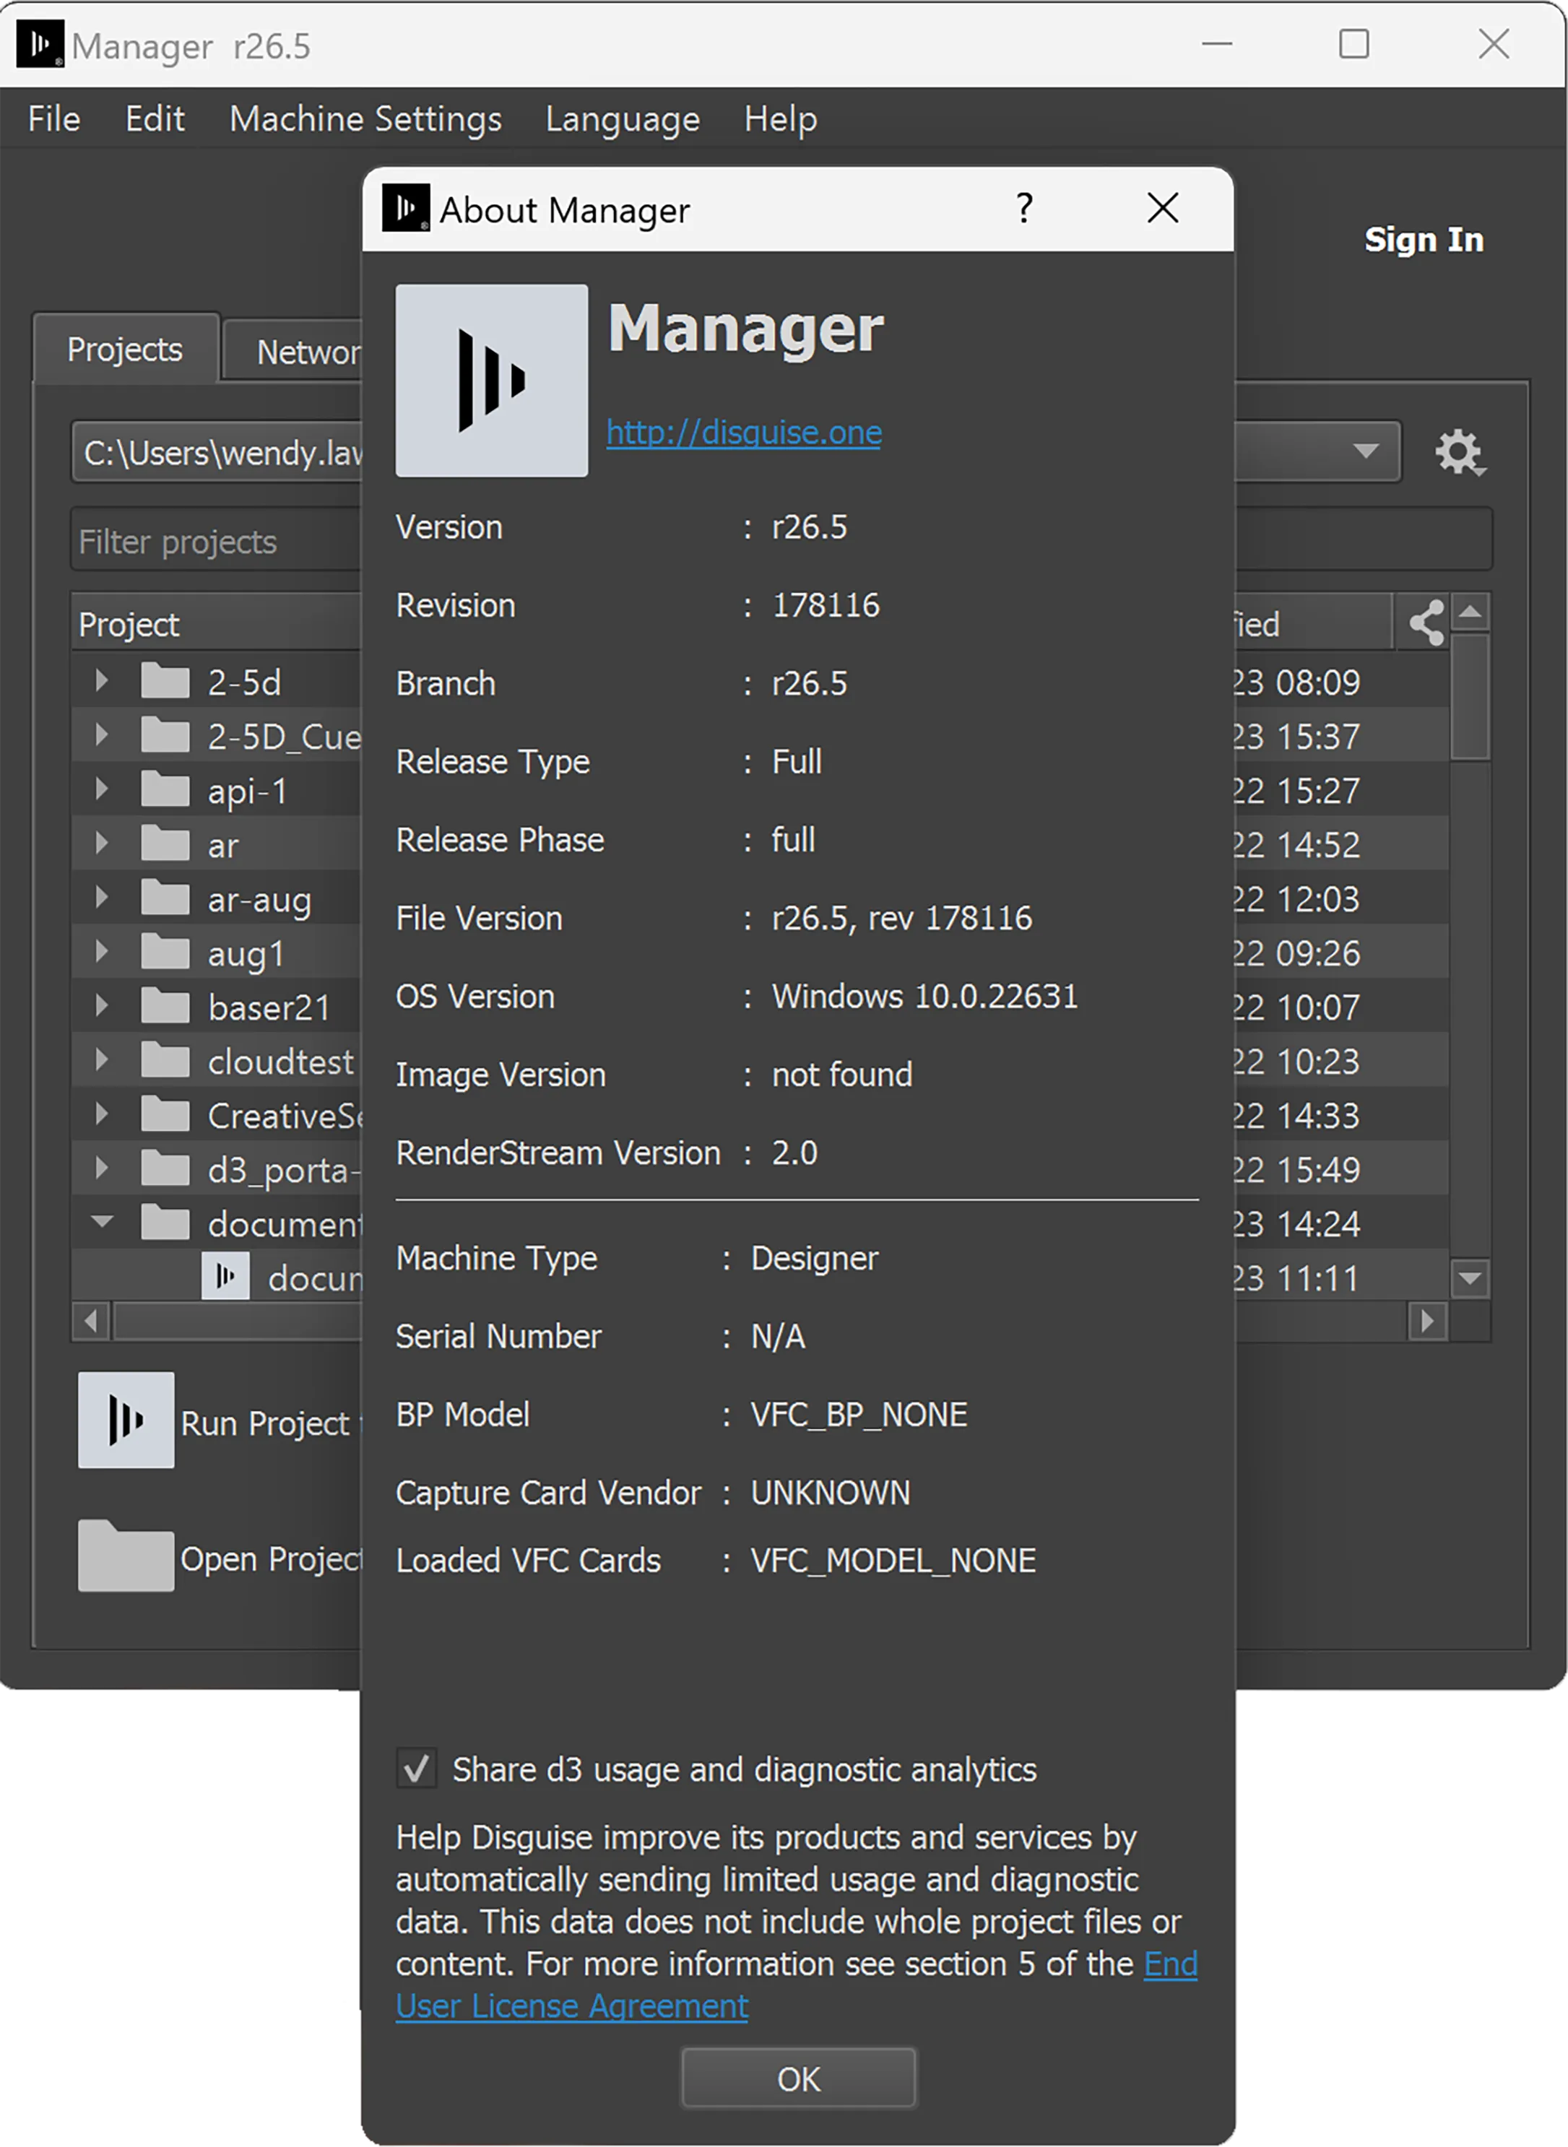Click the cloudtest folder icon
The image size is (1568, 2147).
coord(167,1060)
